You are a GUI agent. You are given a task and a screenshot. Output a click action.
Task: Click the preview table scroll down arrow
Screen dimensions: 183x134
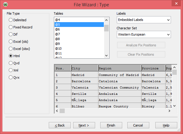(175, 106)
